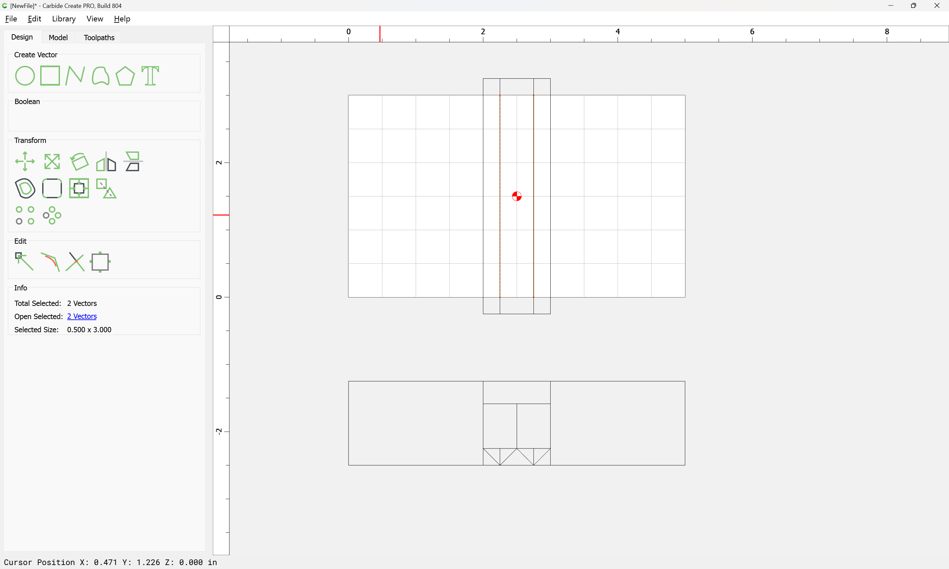Screen dimensions: 949x569
Task: Select the Create Circle tool
Action: click(25, 75)
